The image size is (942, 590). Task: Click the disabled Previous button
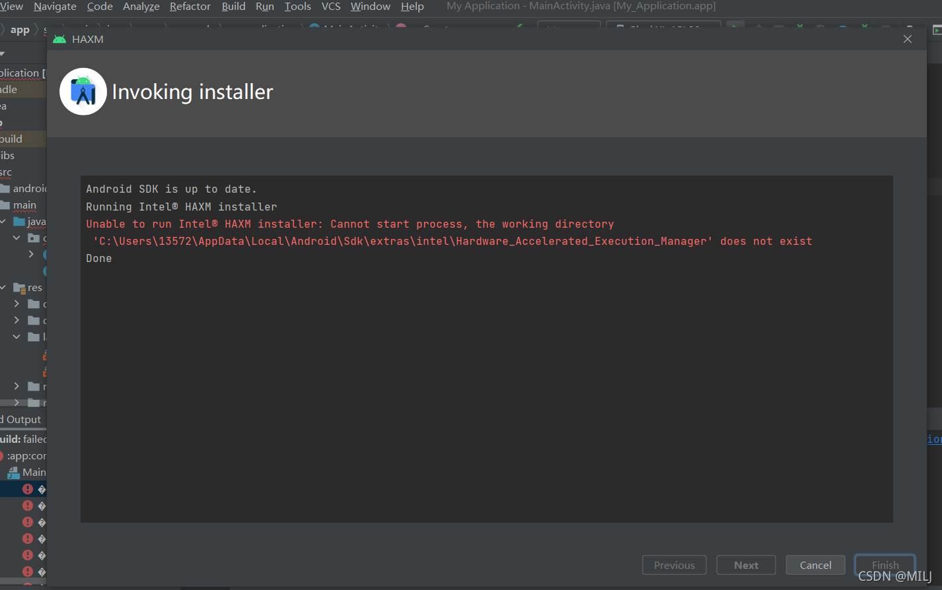click(x=674, y=565)
